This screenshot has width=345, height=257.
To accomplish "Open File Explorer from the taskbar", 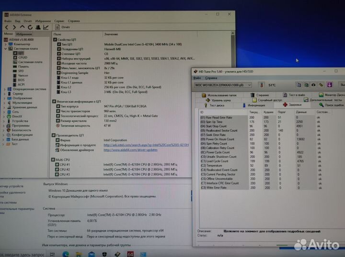I will click(x=79, y=254).
